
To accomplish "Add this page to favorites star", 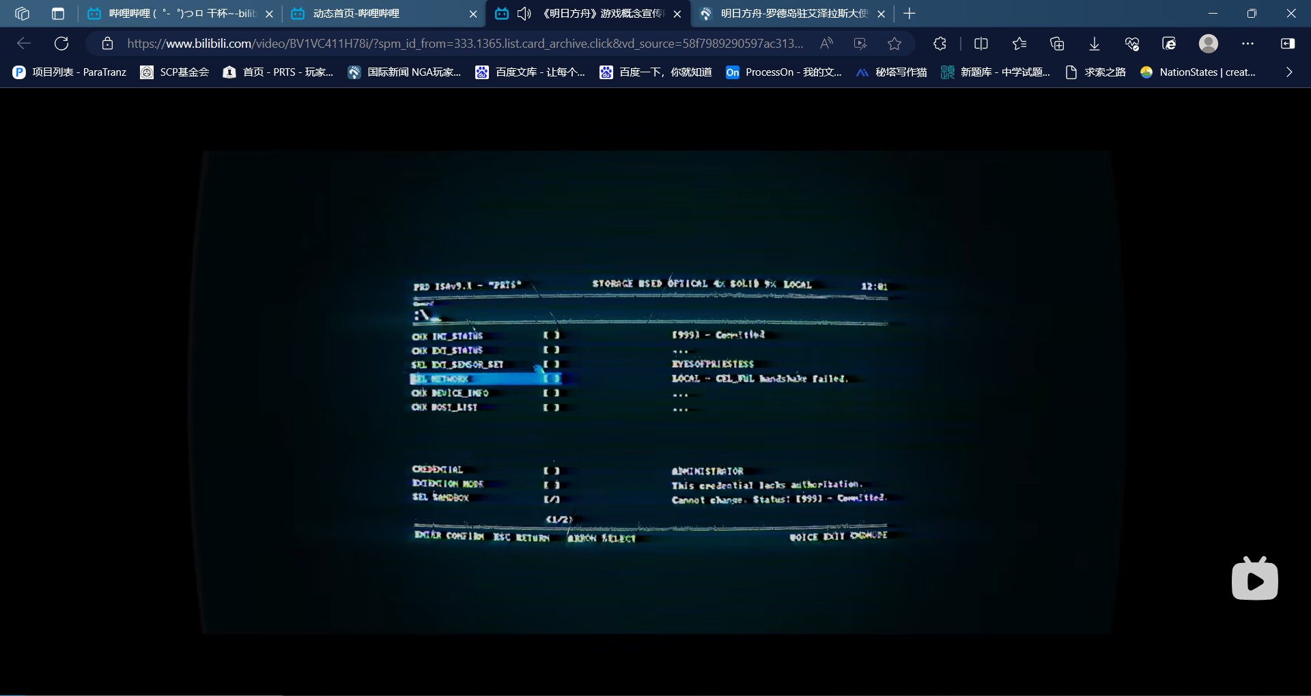I will (x=894, y=44).
